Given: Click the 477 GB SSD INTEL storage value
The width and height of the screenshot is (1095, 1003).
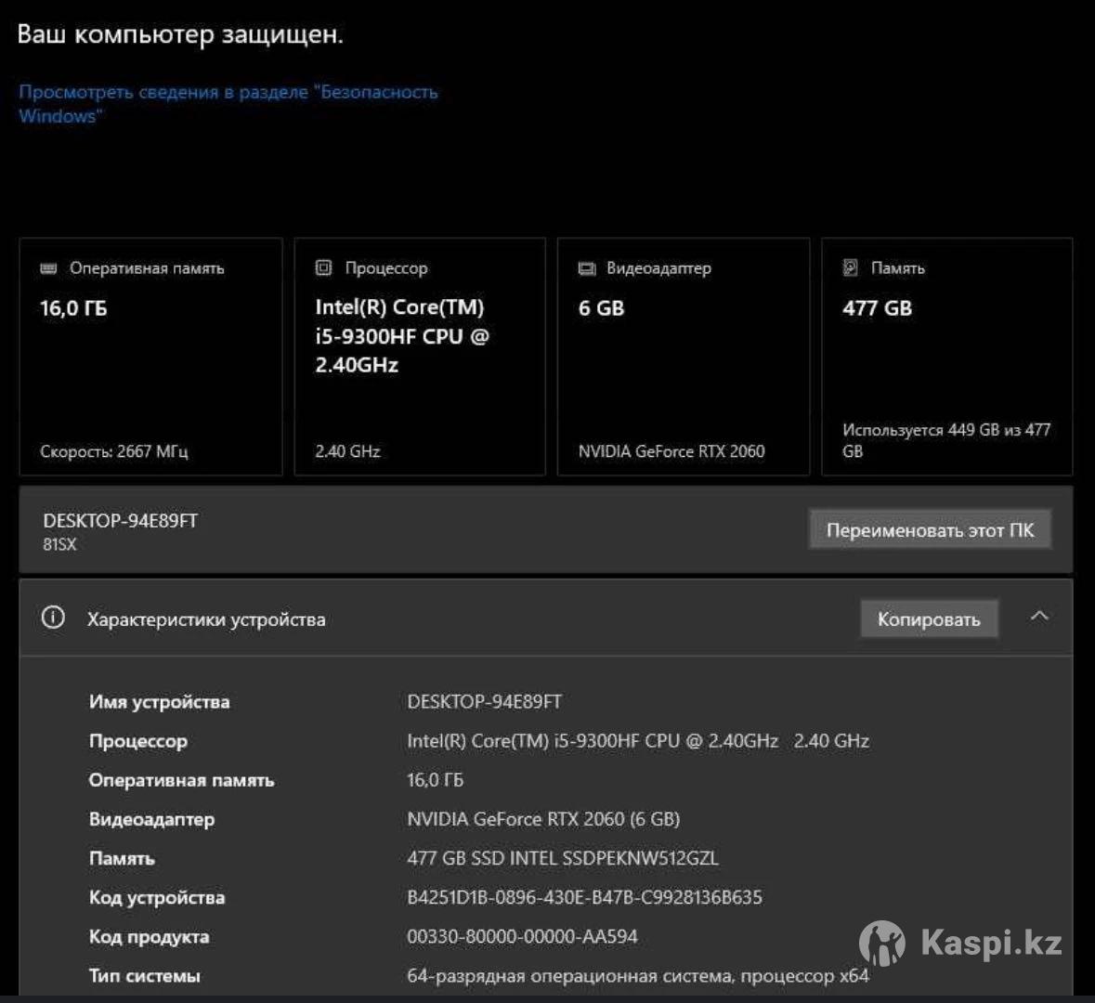Looking at the screenshot, I should 562,858.
